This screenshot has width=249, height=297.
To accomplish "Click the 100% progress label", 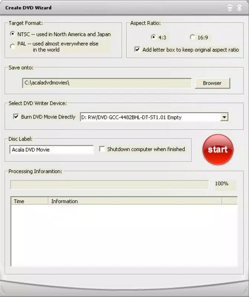I will coord(222,183).
